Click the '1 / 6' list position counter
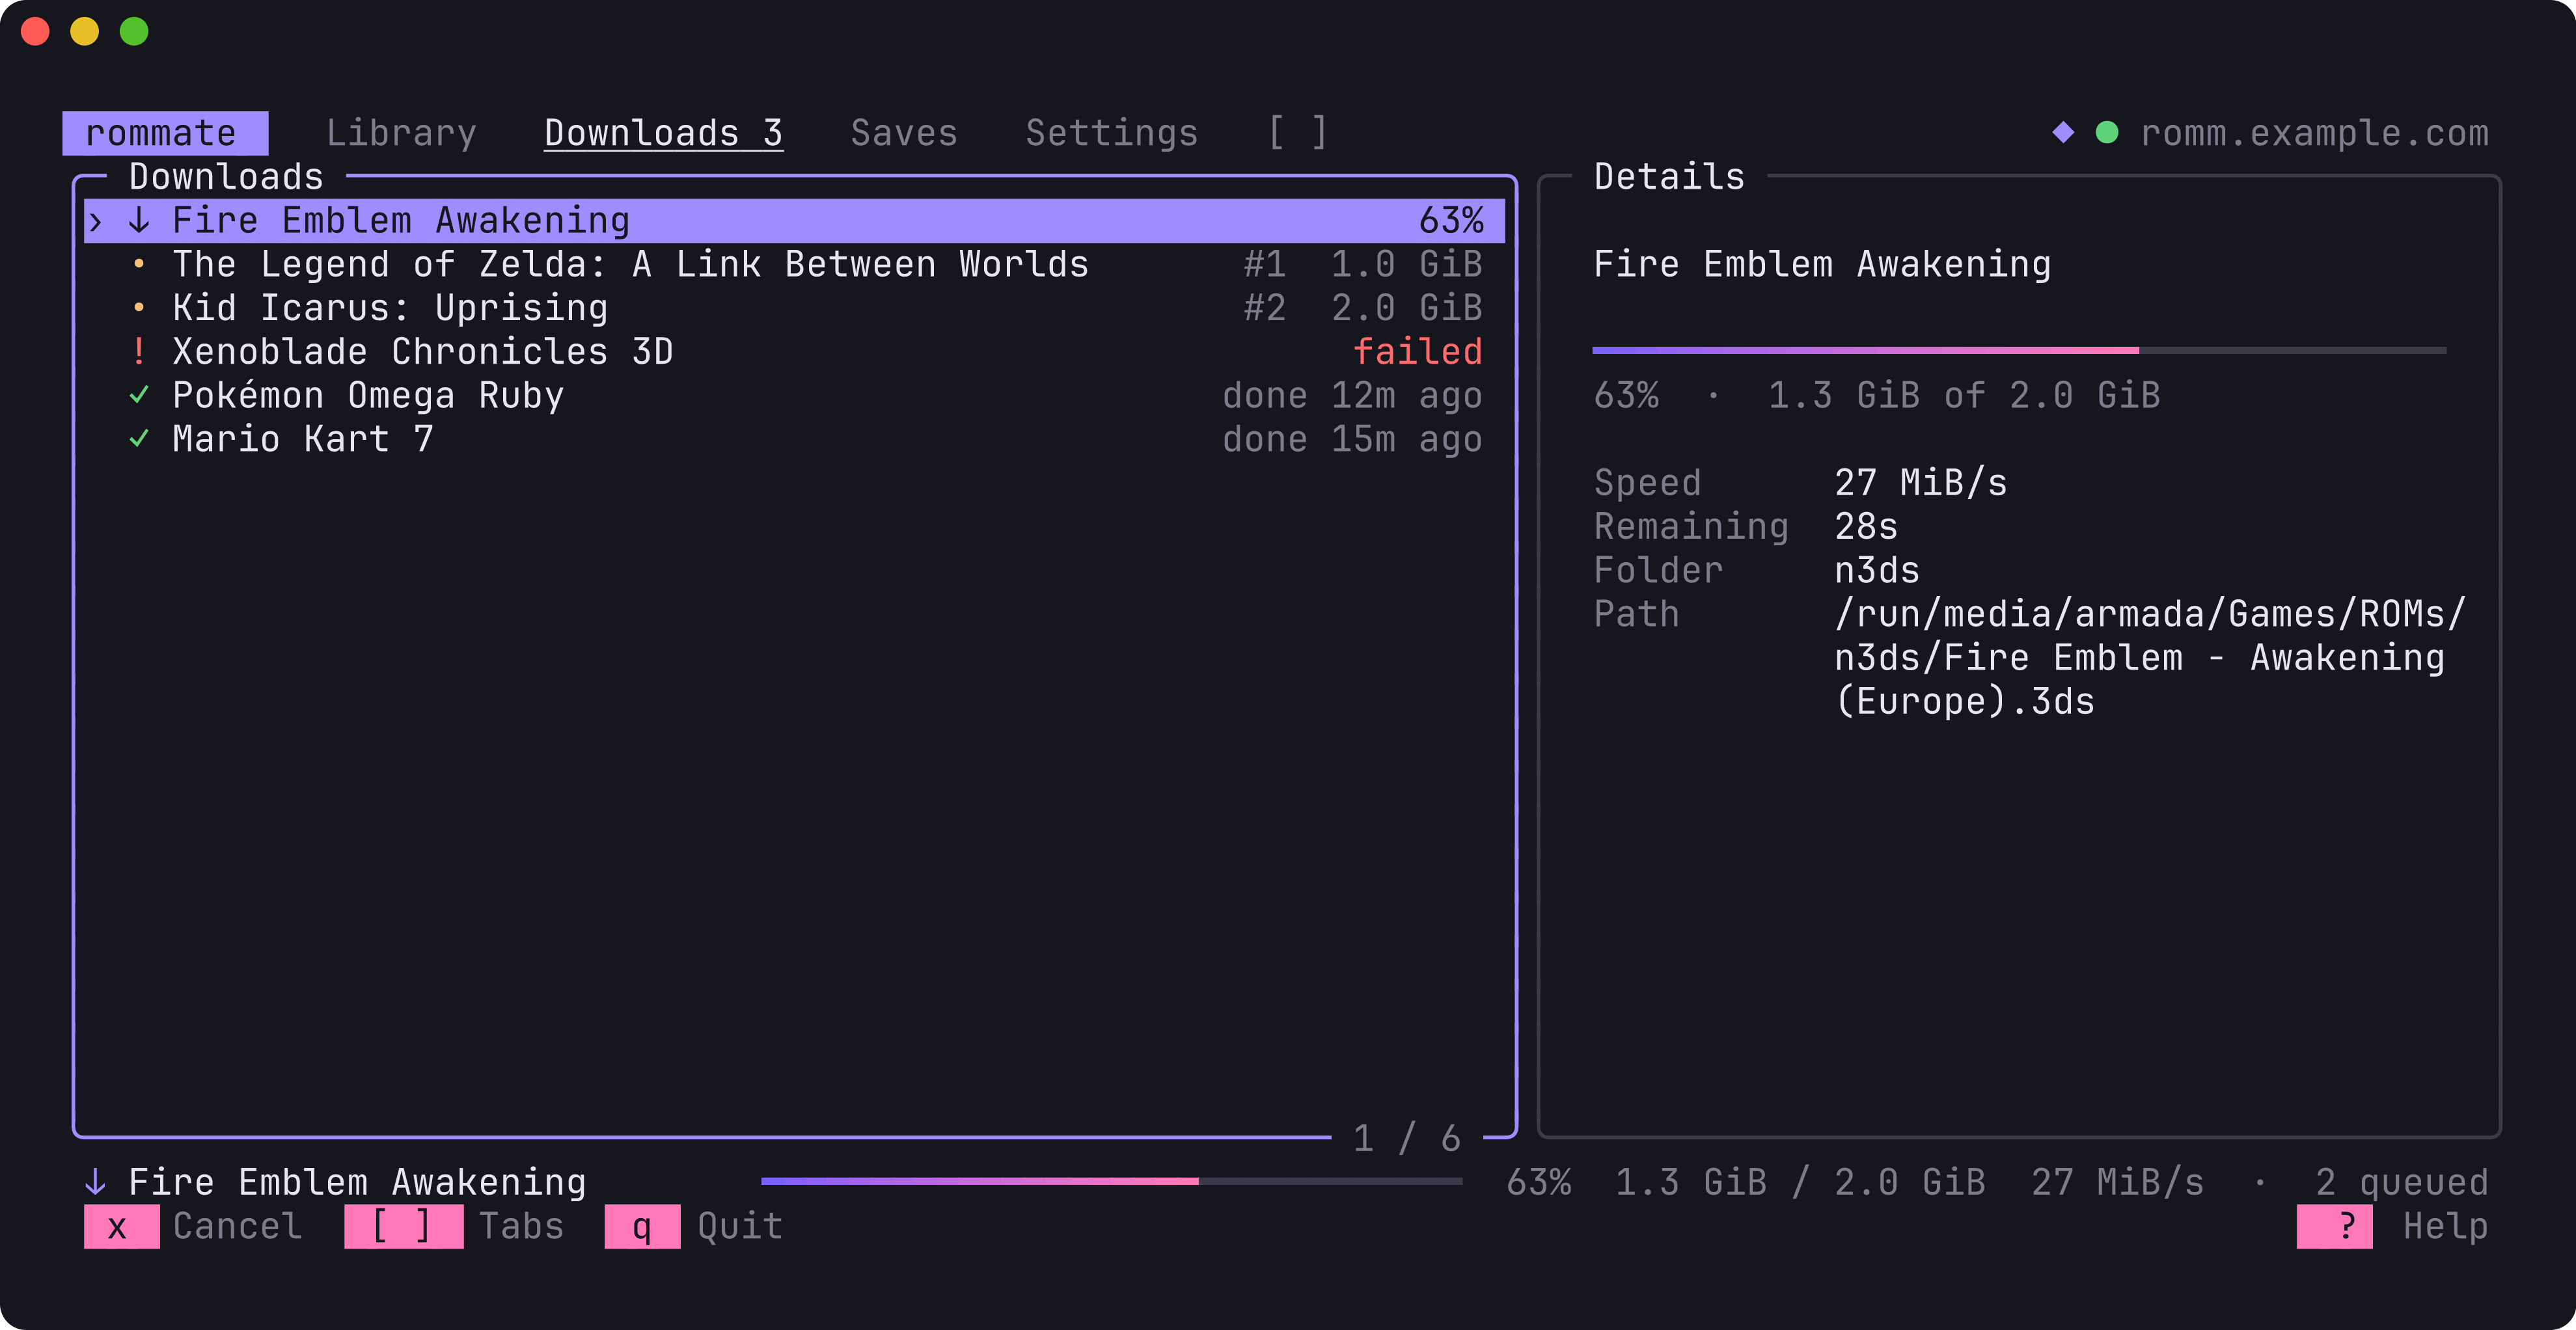Screen dimensions: 2576x1330 pyautogui.click(x=1407, y=1138)
